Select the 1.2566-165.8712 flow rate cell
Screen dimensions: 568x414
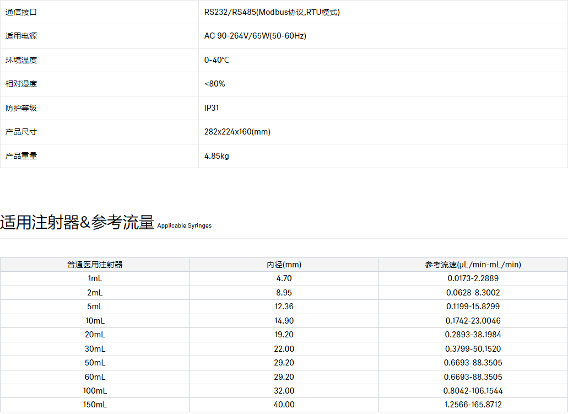(x=473, y=405)
